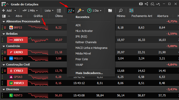Click the share icon in title bar
This screenshot has height=100, width=179.
pyautogui.click(x=146, y=4)
